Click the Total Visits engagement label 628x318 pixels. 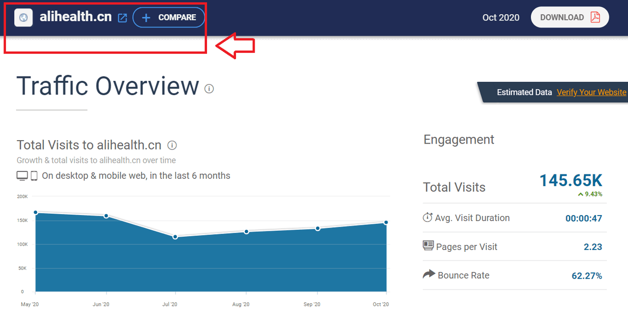[x=454, y=187]
